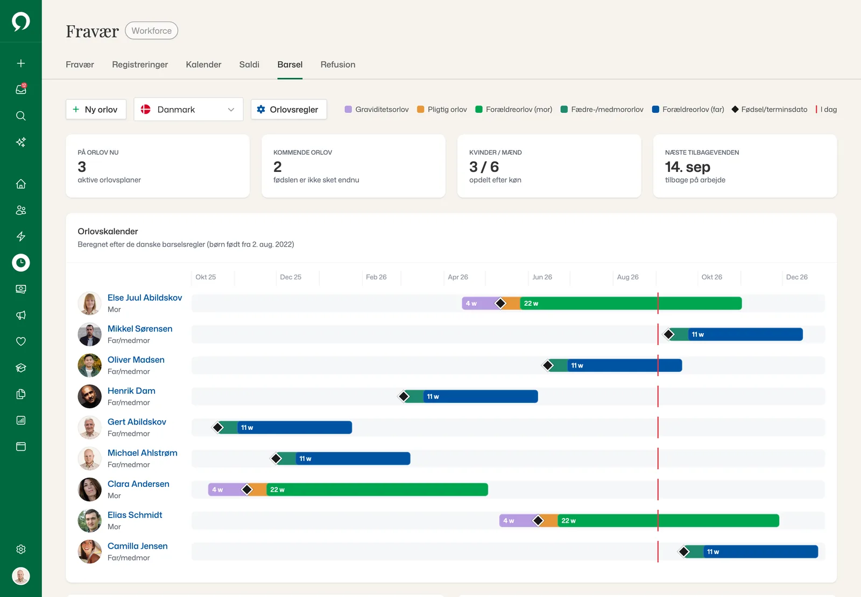Click the plus create icon in sidebar
Image resolution: width=861 pixels, height=597 pixels.
click(21, 63)
